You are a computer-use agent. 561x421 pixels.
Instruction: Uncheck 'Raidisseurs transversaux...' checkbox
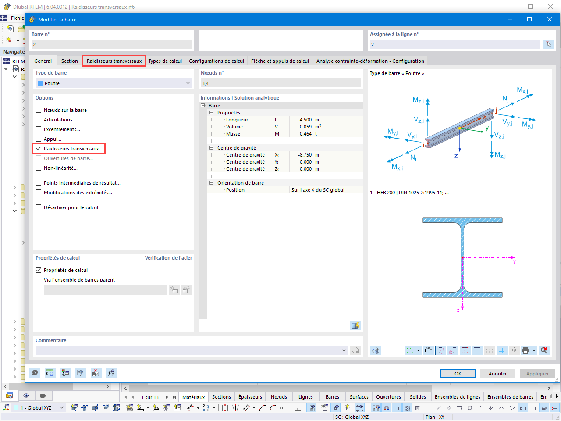coord(39,149)
